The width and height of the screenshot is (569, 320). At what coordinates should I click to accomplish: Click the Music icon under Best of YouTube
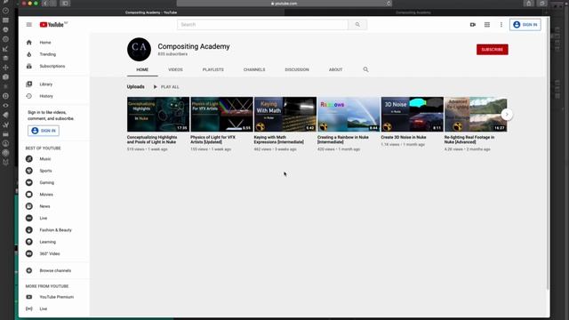(29, 159)
